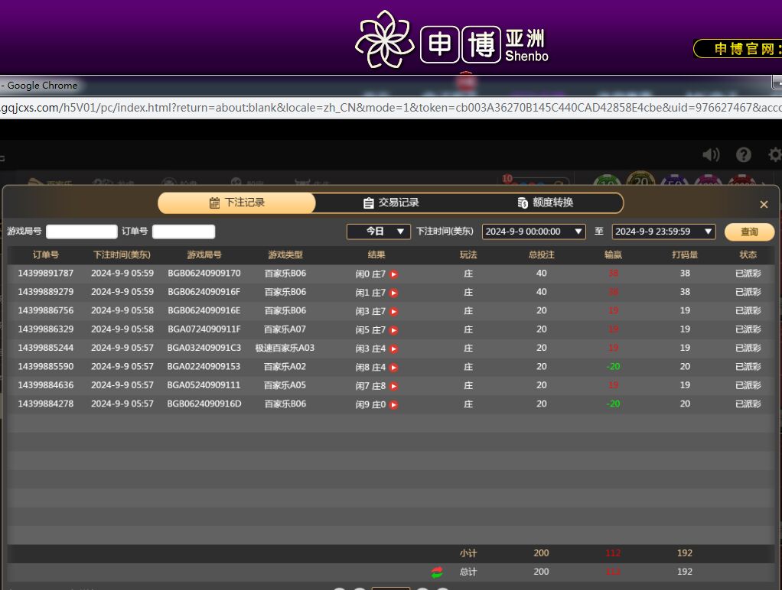Switch to the 额度转换 tab

click(x=545, y=203)
